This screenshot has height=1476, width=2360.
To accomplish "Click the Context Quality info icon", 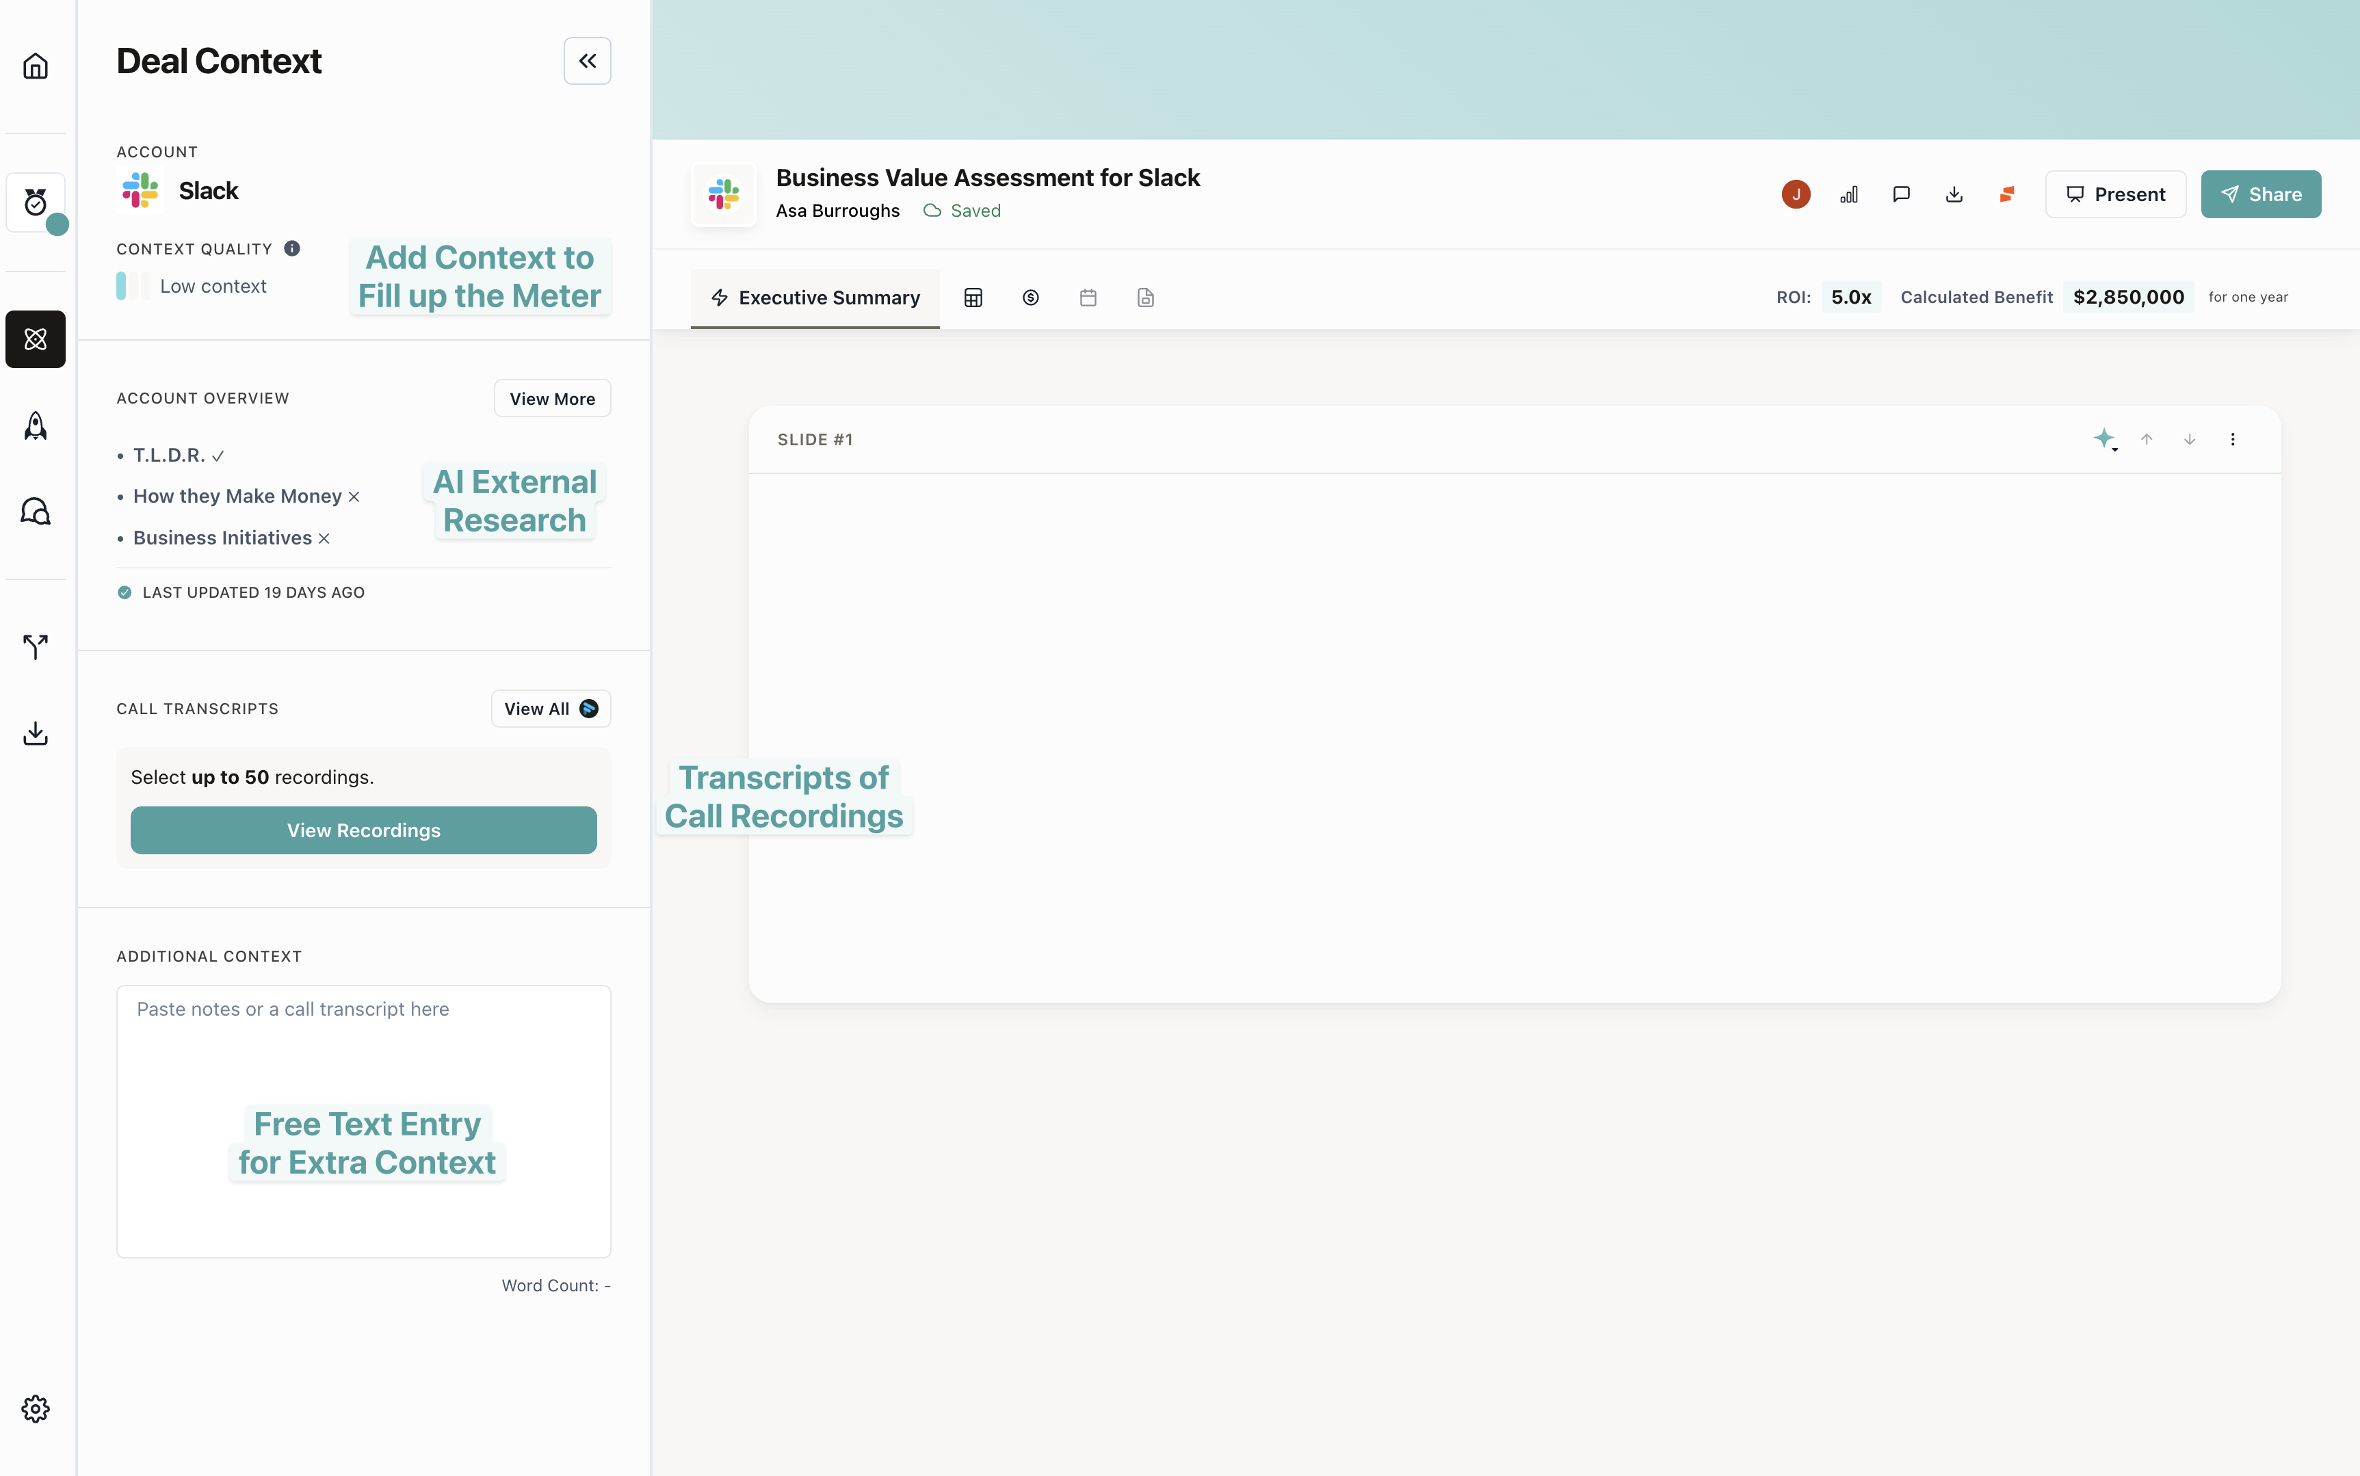I will coord(292,248).
